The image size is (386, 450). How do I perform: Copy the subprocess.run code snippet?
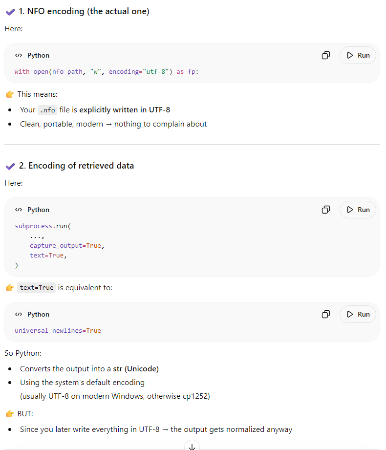pos(326,210)
